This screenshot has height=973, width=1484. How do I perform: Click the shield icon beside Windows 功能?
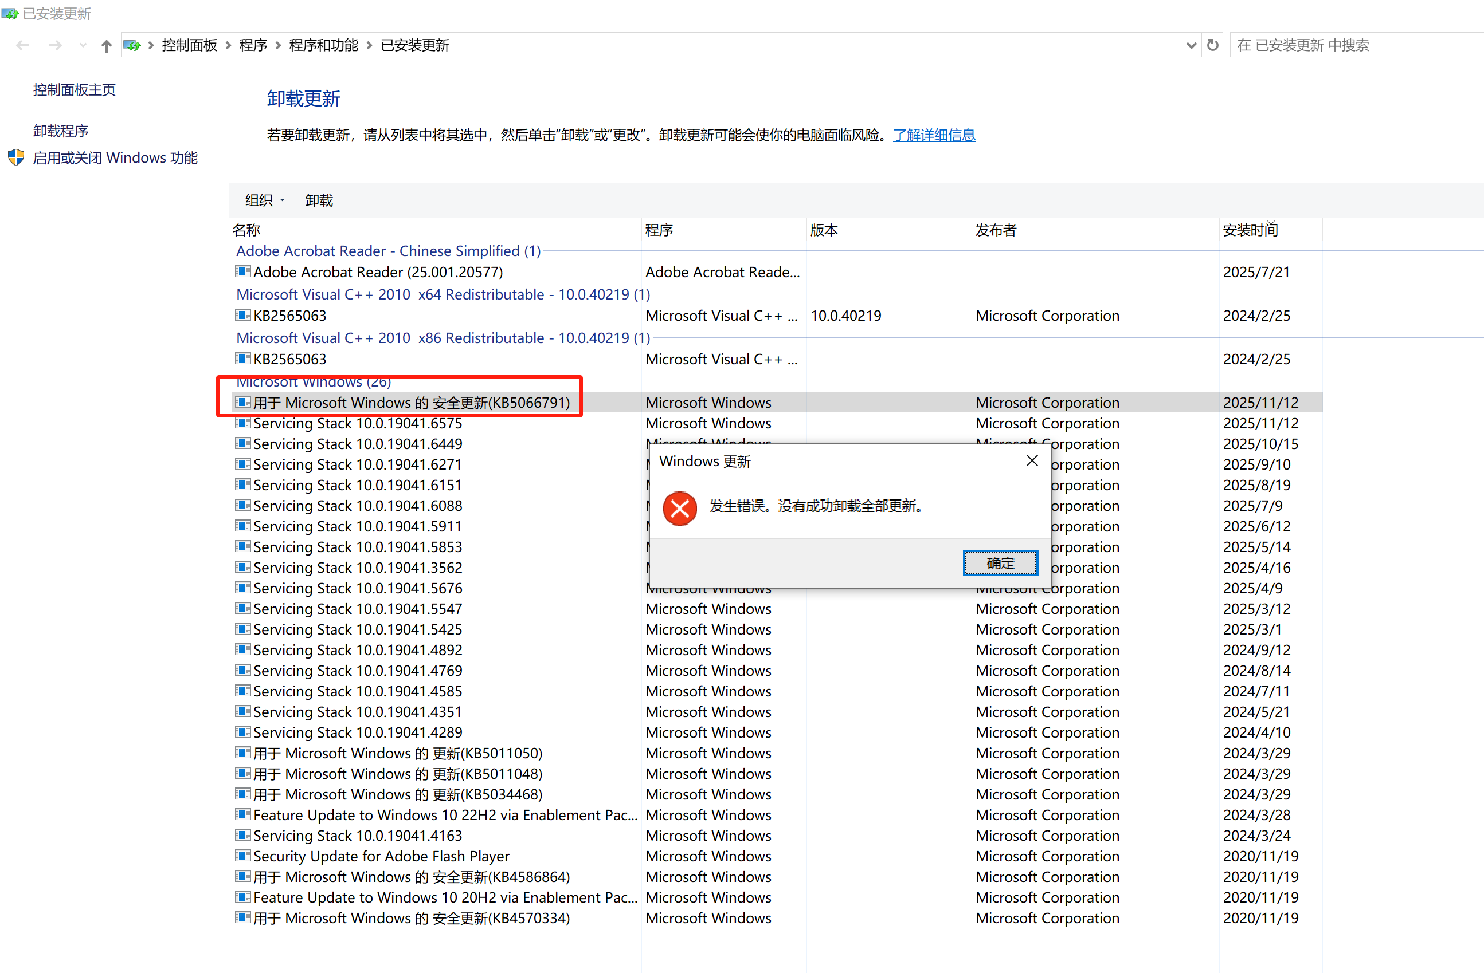tap(15, 157)
